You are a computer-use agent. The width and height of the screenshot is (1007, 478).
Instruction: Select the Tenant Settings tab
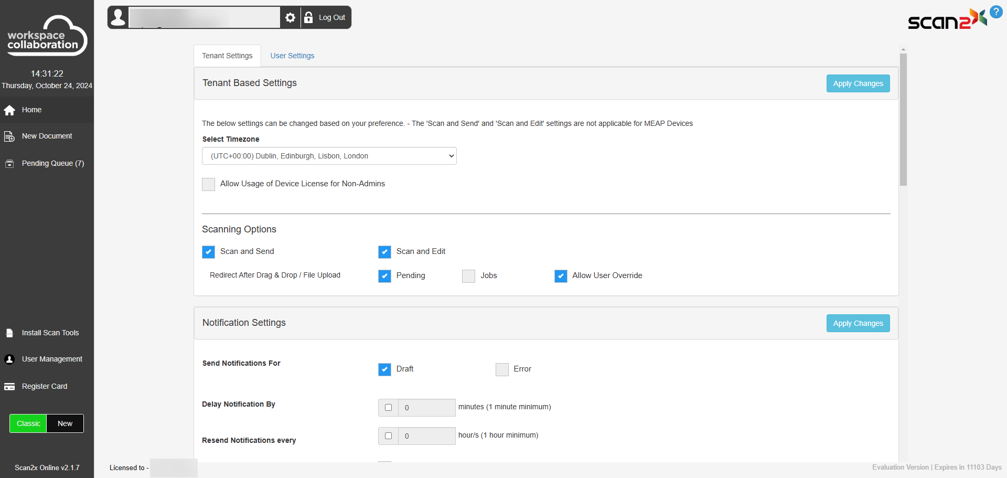click(227, 56)
